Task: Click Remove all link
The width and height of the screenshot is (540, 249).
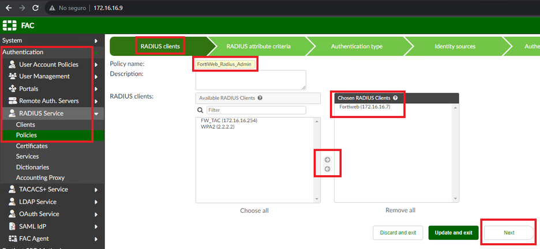Action: 400,210
